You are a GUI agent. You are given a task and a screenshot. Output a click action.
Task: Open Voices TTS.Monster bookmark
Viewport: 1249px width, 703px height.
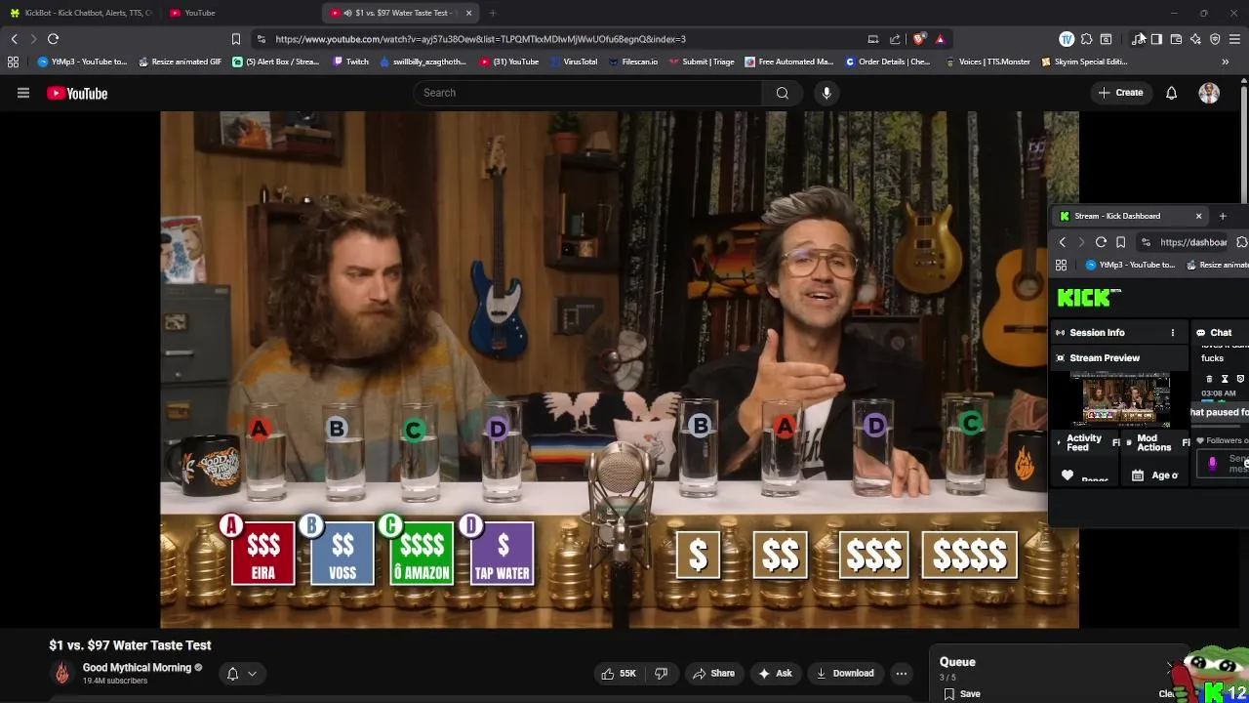point(987,62)
